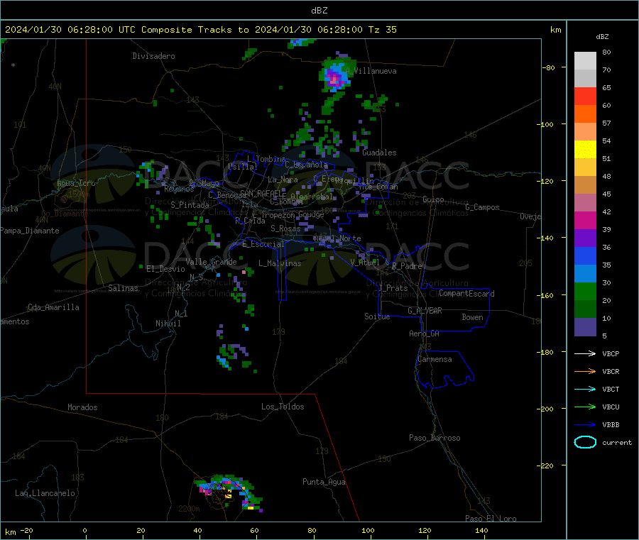Click the Valle_Grande map label
Image resolution: width=639 pixels, height=540 pixels.
[211, 262]
